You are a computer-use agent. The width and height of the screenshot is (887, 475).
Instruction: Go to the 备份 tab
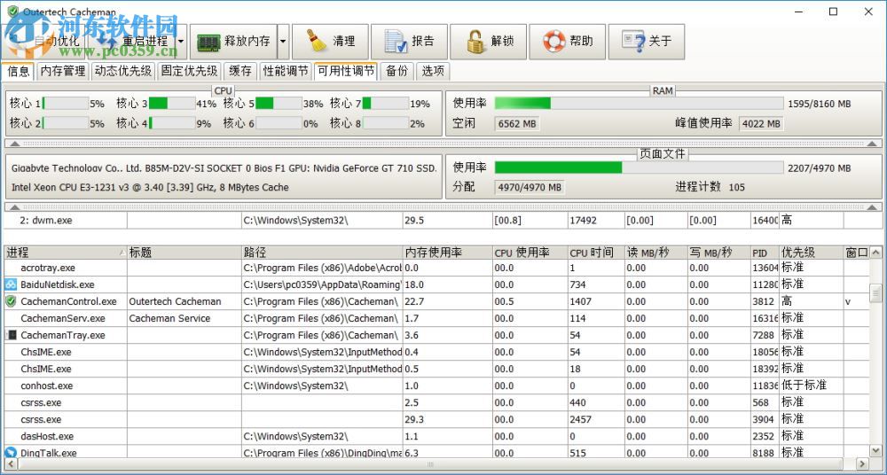(x=397, y=71)
